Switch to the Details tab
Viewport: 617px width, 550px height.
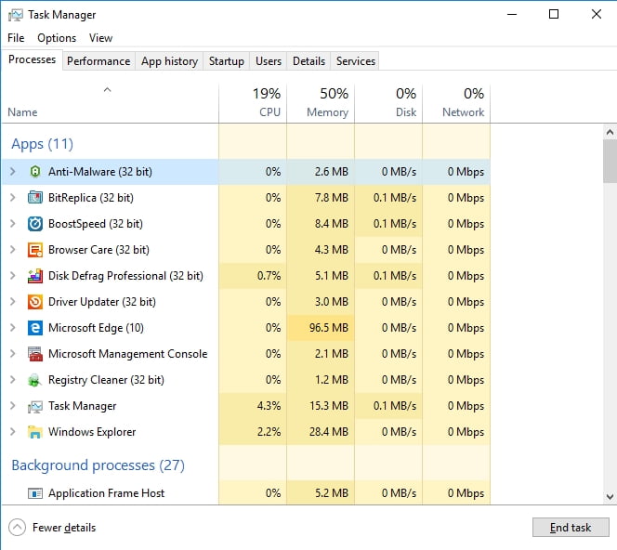(308, 61)
